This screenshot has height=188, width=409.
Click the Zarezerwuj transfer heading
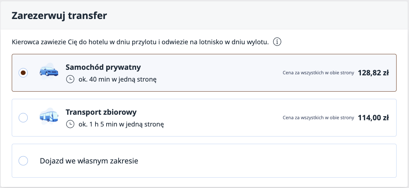(x=60, y=16)
